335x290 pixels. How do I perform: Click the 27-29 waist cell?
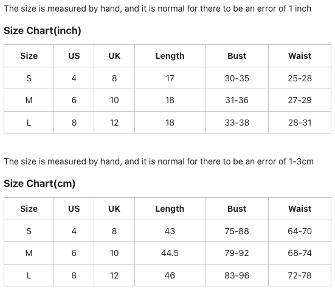tap(300, 100)
